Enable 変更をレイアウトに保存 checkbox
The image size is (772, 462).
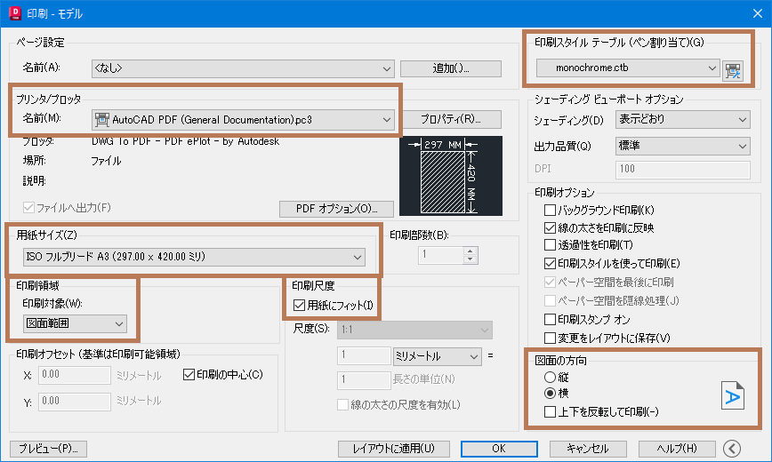click(550, 338)
